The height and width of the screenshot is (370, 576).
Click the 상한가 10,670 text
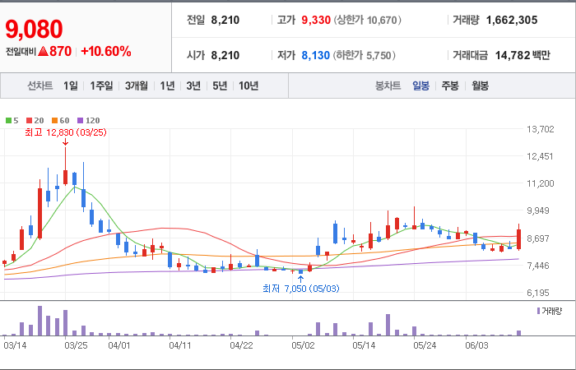click(367, 20)
